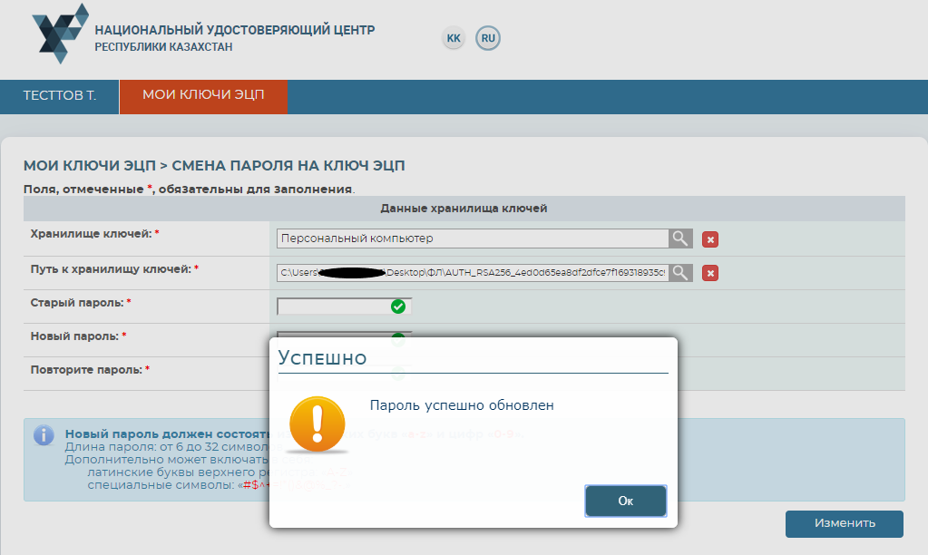Click green checkmark in old password field
Viewport: 928px width, 555px height.
(x=397, y=307)
